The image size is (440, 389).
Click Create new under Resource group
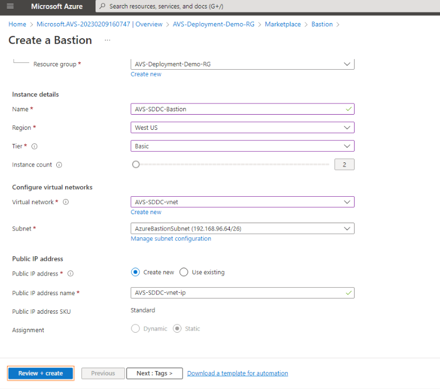point(146,74)
